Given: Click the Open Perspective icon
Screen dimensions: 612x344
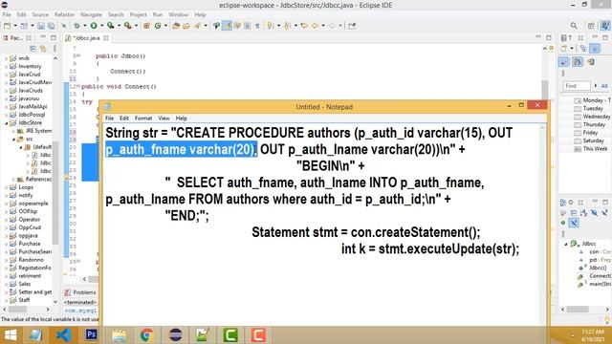Looking at the screenshot, I should click(x=591, y=26).
